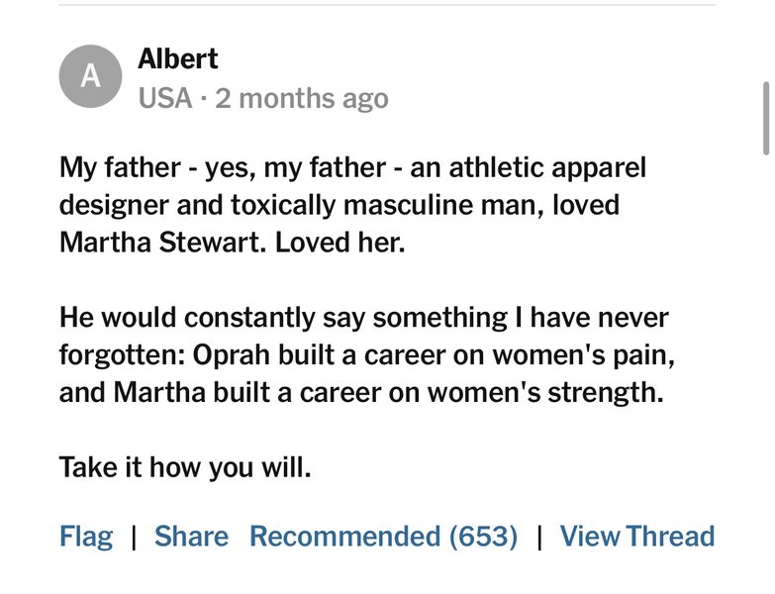Click the gray circular A avatar
Image resolution: width=775 pixels, height=594 pixels.
tap(90, 76)
